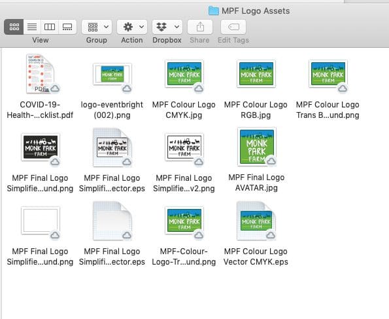Click filename 'MPF Colour Logo CMYK.jpg'
The width and height of the screenshot is (389, 319).
coord(184,110)
